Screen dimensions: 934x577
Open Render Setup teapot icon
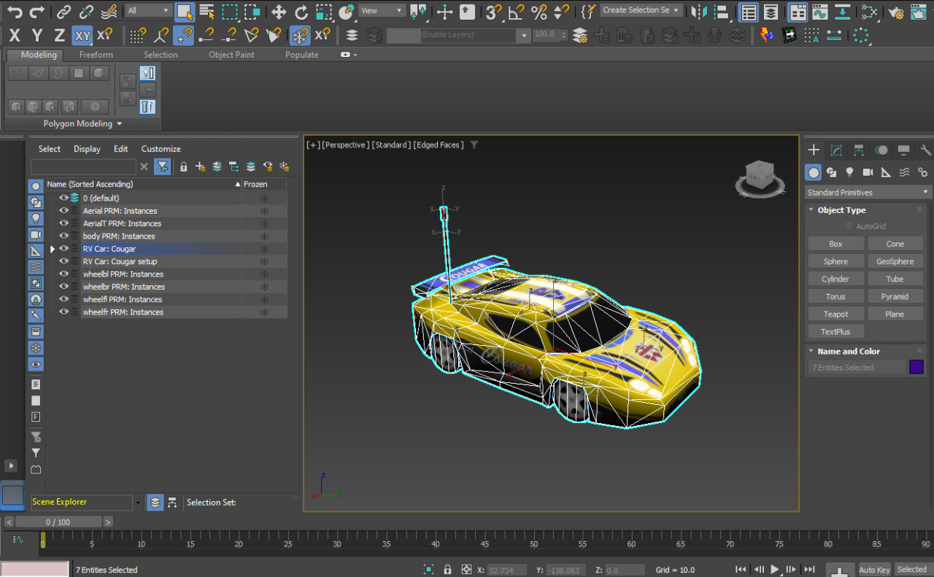point(896,11)
